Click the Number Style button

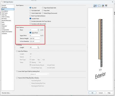6,93
